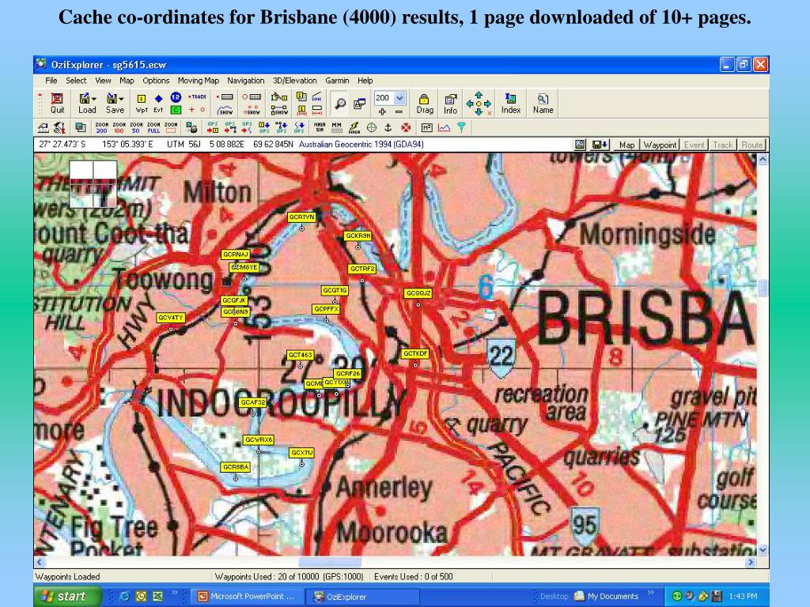This screenshot has width=810, height=607.
Task: Open the Select menu
Action: point(76,81)
